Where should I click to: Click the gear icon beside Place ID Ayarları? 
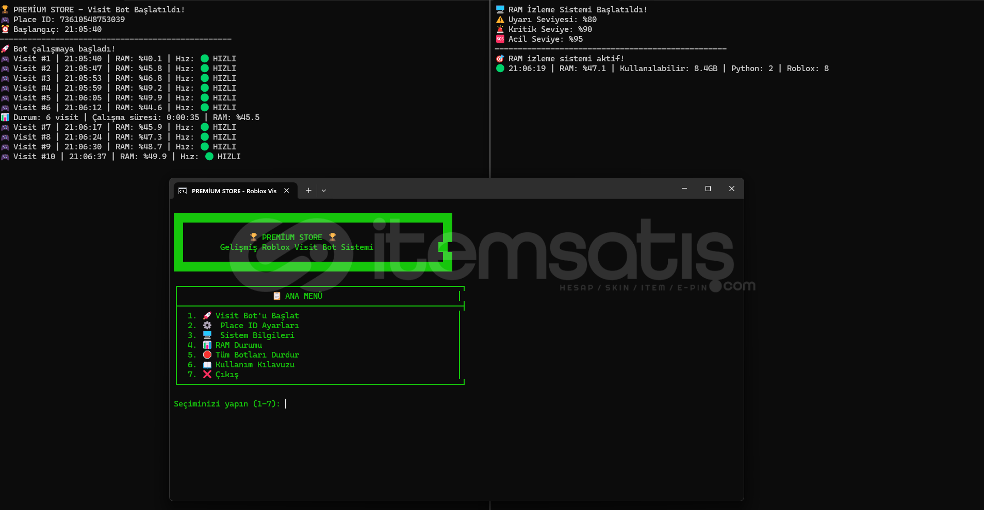[207, 326]
